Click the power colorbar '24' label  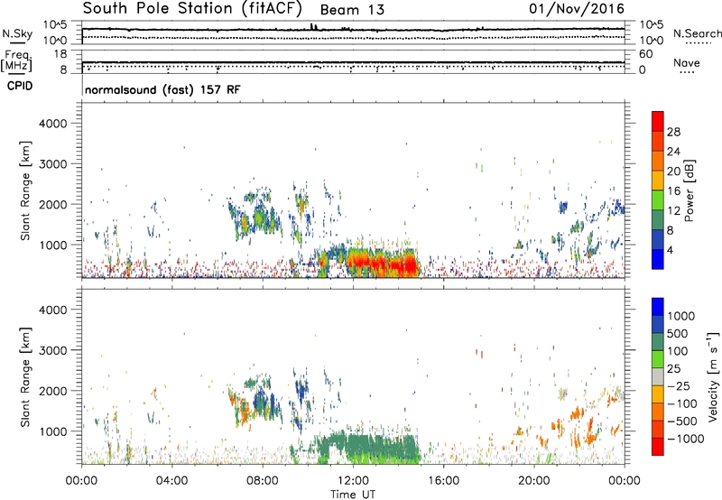click(x=673, y=152)
